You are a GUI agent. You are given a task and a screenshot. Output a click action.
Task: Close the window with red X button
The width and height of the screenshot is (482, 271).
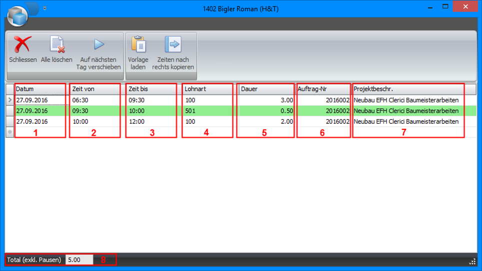(465, 6)
